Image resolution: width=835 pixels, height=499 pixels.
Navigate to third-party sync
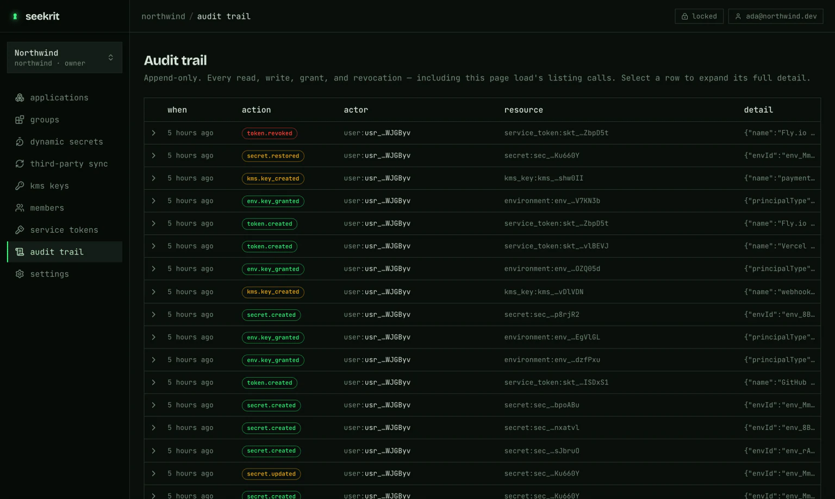[x=65, y=164]
